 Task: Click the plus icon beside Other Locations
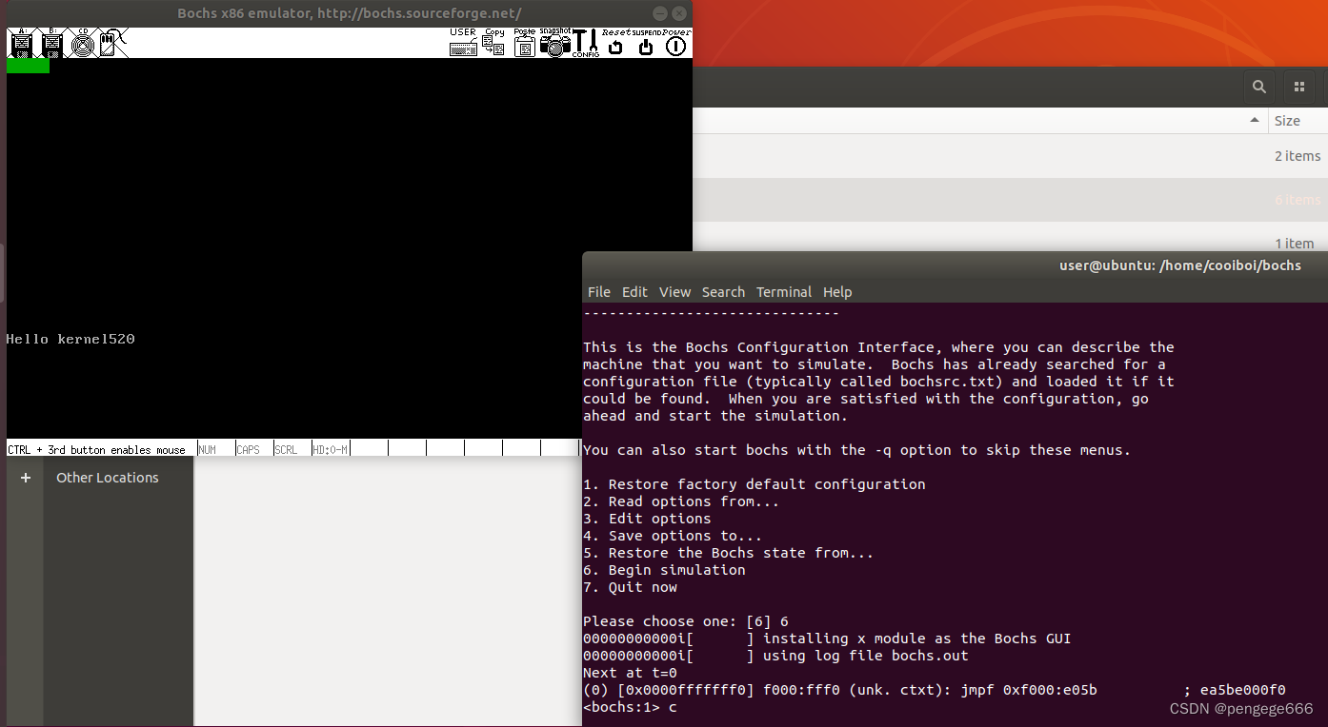coord(26,478)
